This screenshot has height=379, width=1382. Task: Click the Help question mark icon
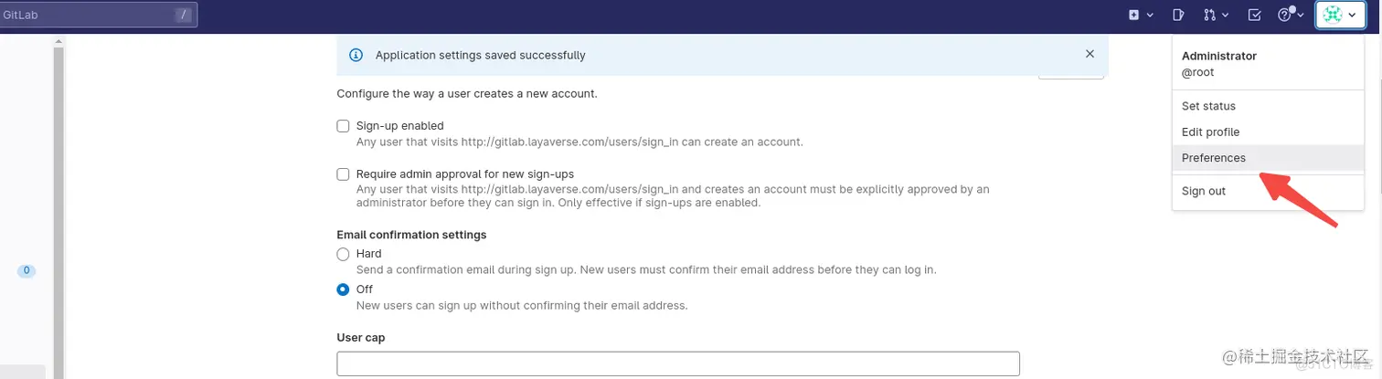click(1284, 15)
